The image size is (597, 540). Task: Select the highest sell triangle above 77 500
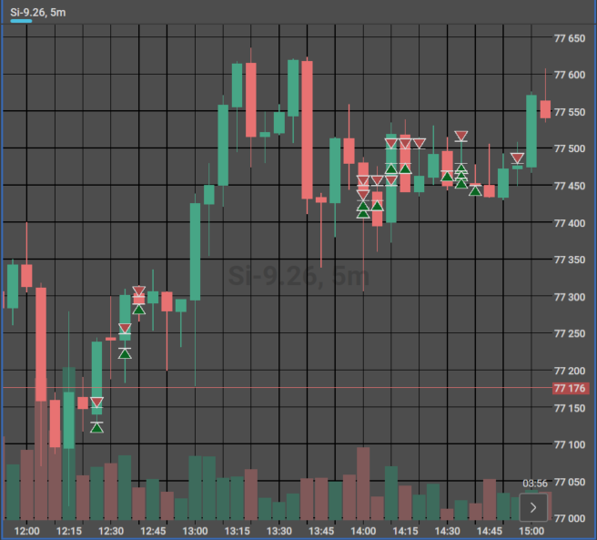[x=461, y=136]
